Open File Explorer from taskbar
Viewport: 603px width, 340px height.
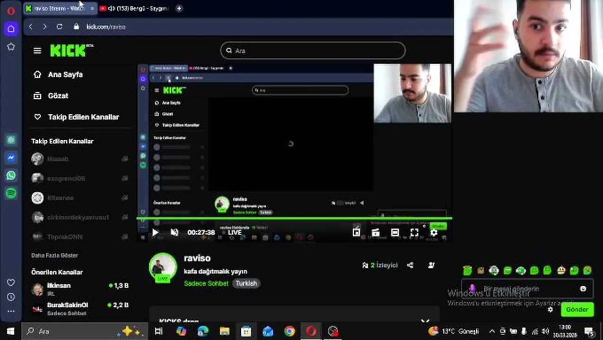pyautogui.click(x=225, y=331)
